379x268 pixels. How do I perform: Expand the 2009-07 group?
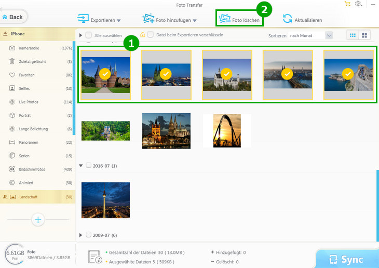[81, 235]
